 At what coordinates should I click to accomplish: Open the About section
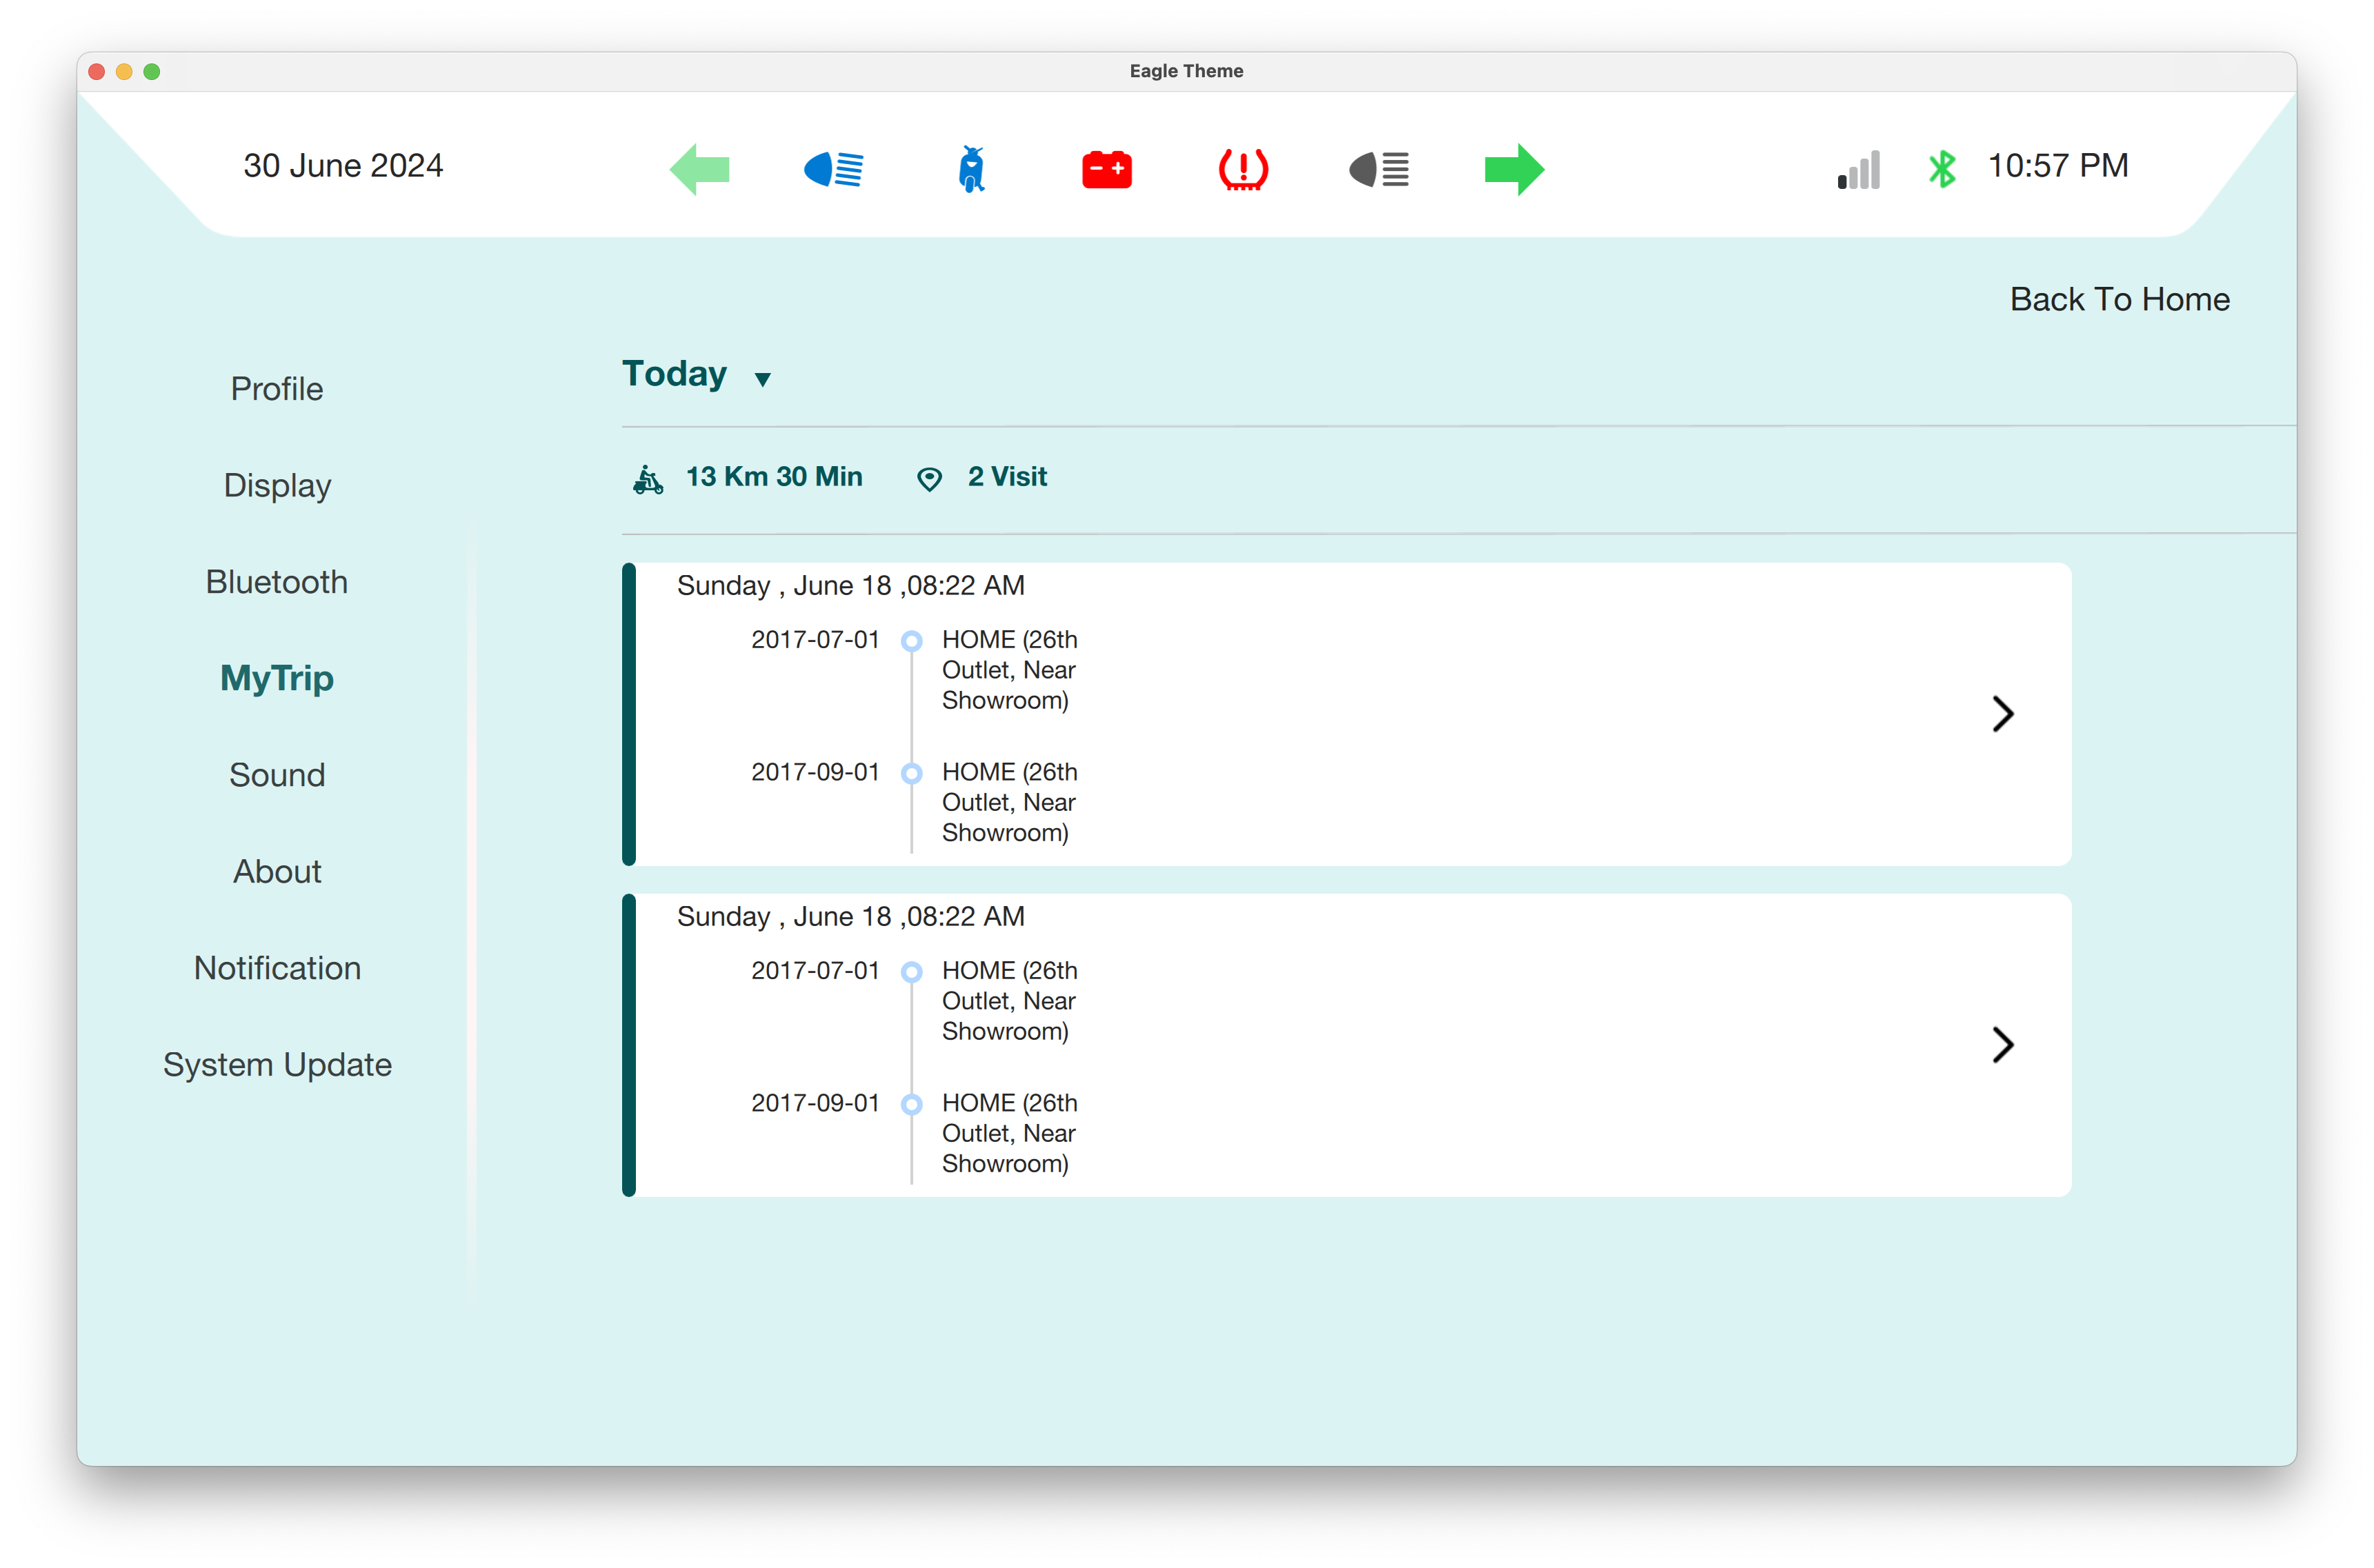[277, 872]
